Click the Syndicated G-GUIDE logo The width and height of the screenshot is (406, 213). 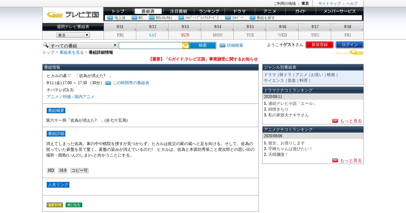pos(349,52)
